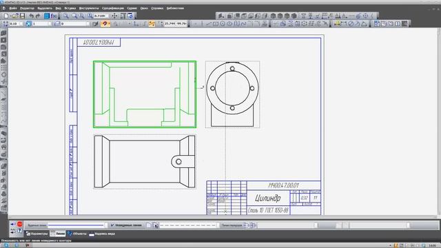The image size is (441, 248).
Task: Open help for the current command
Action: click(x=20, y=231)
